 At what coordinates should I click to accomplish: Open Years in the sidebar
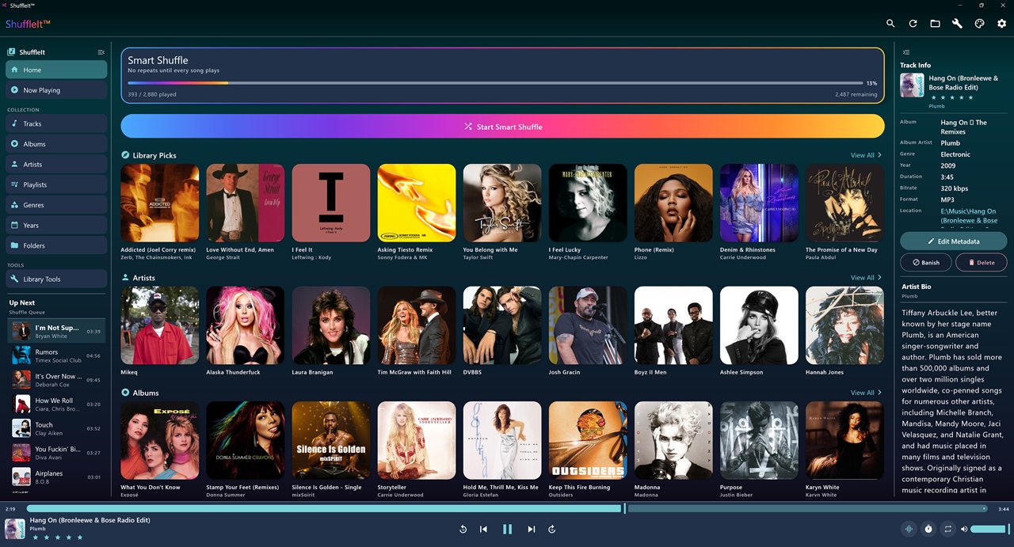(x=56, y=225)
